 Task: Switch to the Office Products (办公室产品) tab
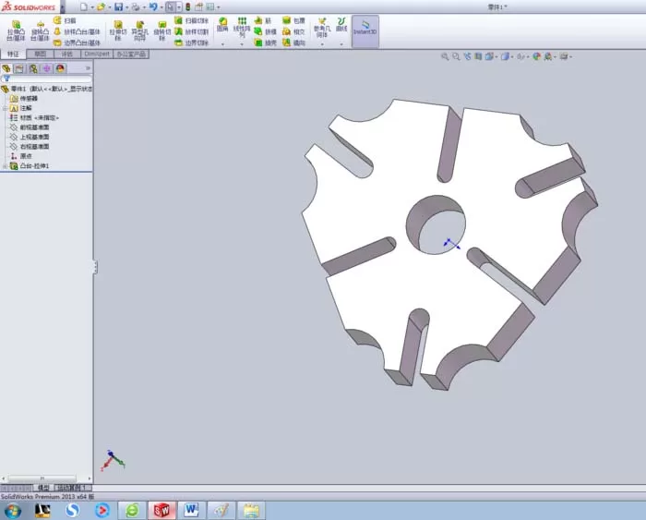[x=131, y=54]
